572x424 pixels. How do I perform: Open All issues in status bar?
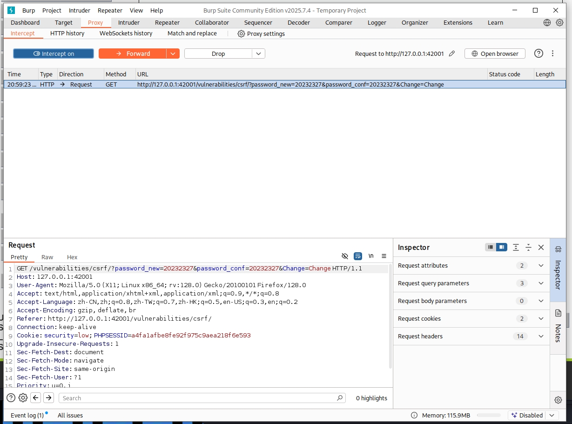[70, 415]
